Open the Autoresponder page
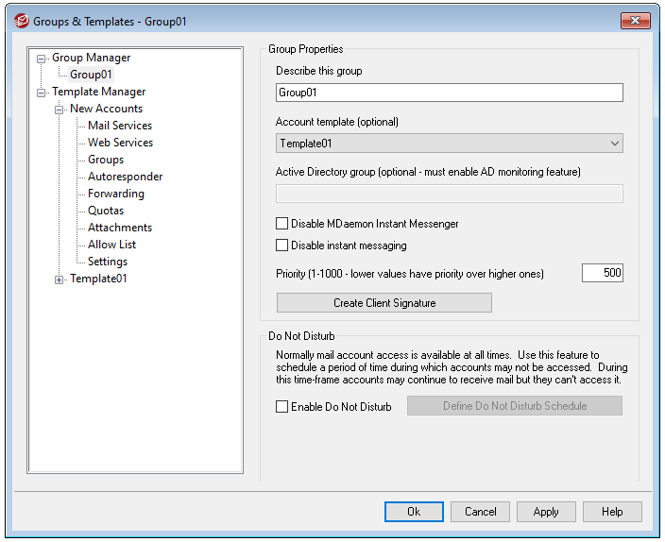665x542 pixels. tap(125, 177)
